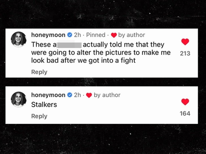Click "by author" text on Stalkers comment
The height and width of the screenshot is (154, 206).
pyautogui.click(x=107, y=95)
